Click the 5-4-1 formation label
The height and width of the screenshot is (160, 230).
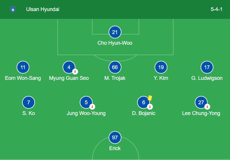click(217, 9)
